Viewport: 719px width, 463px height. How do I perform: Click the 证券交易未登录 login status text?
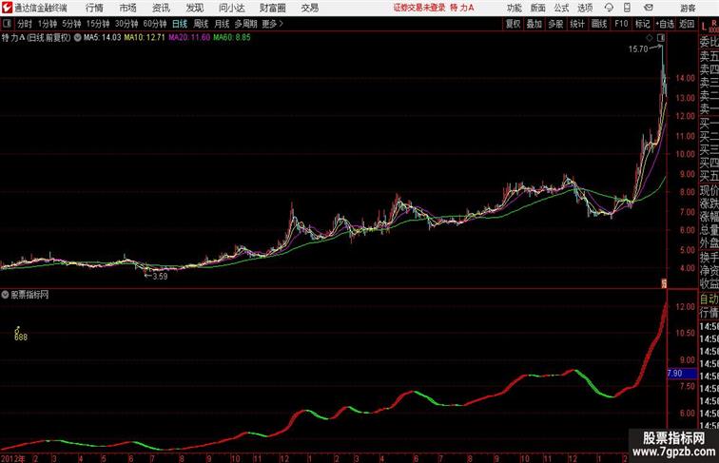tap(419, 8)
